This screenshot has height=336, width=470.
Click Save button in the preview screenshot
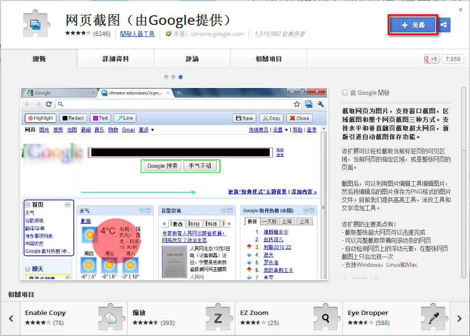point(244,118)
